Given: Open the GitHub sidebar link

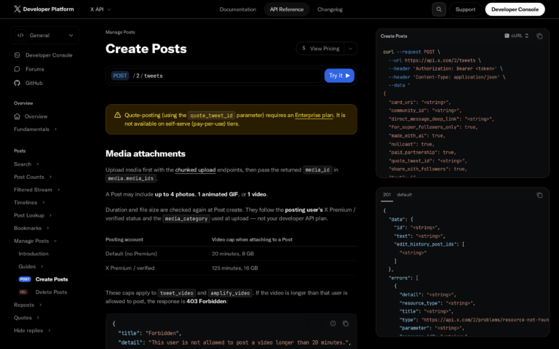Looking at the screenshot, I should point(34,83).
